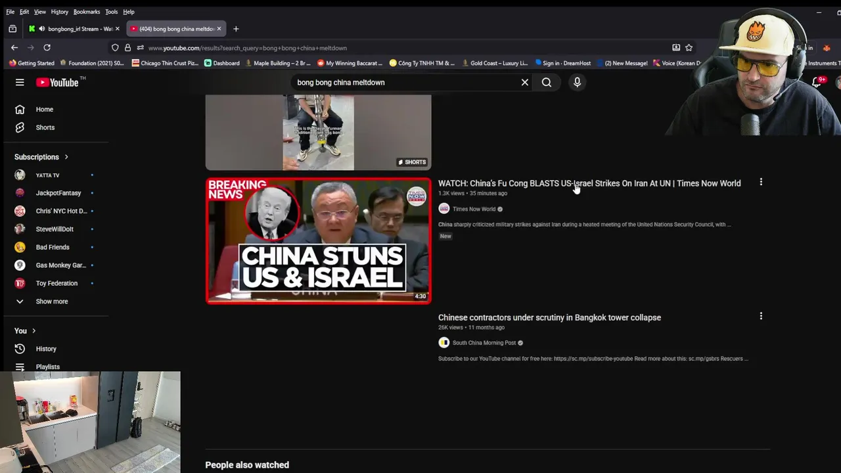Click the CHINA STUNS US & ISRAEL thumbnail
The image size is (841, 473).
319,240
